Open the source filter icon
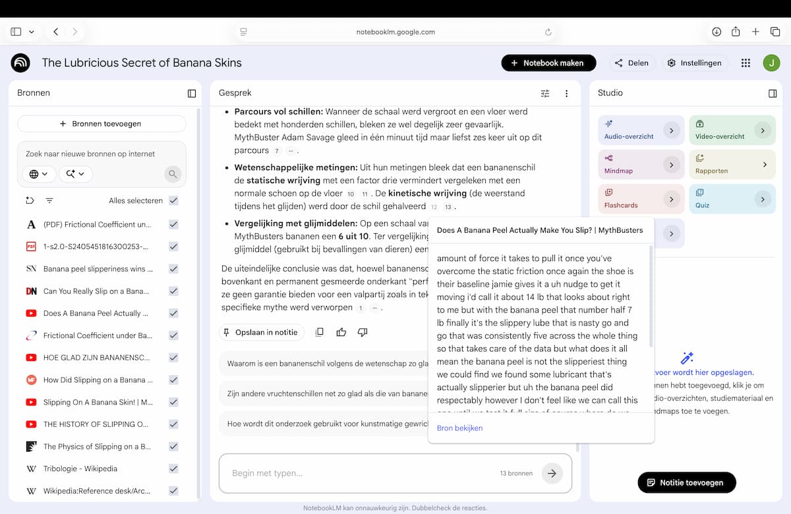This screenshot has height=514, width=791. tap(49, 200)
